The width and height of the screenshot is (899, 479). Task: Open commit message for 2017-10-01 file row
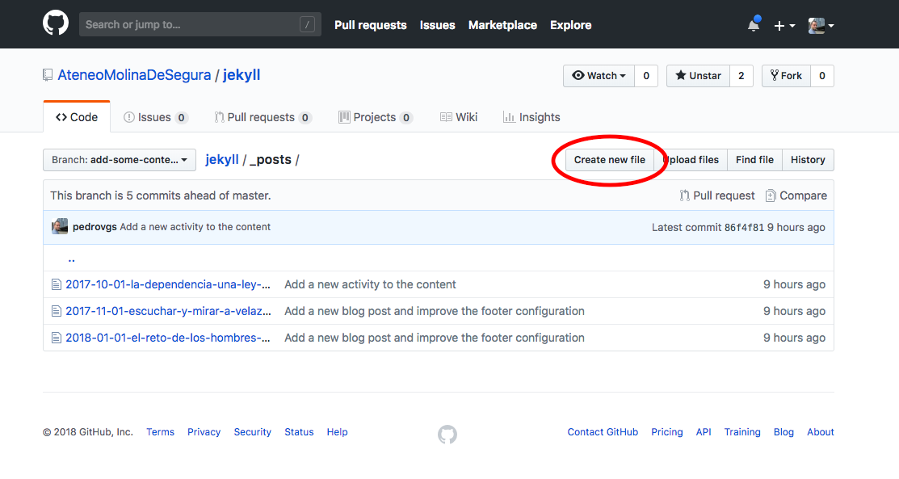point(371,284)
